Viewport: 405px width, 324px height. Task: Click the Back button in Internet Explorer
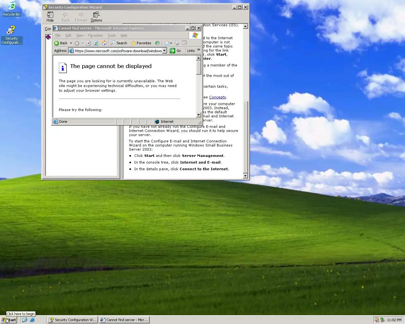[61, 43]
